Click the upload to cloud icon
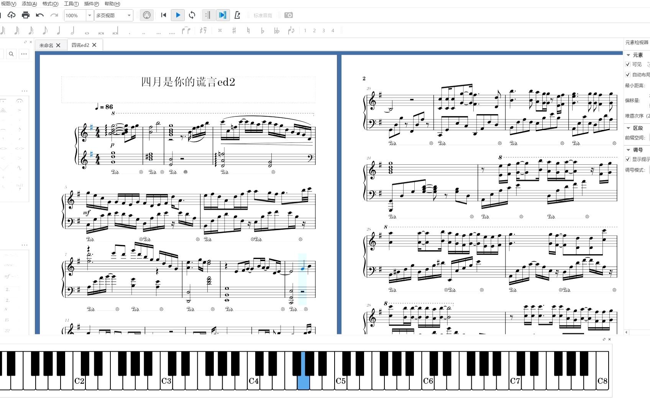 tap(11, 15)
